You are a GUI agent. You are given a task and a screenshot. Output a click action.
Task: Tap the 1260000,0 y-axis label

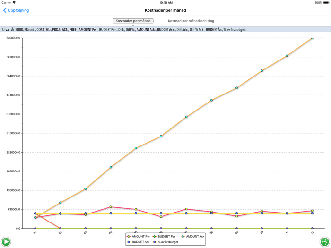(x=13, y=190)
